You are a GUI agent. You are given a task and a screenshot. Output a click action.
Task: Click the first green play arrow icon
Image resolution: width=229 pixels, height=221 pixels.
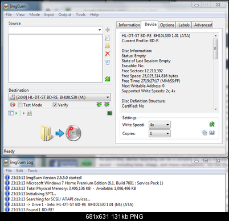coord(17,113)
